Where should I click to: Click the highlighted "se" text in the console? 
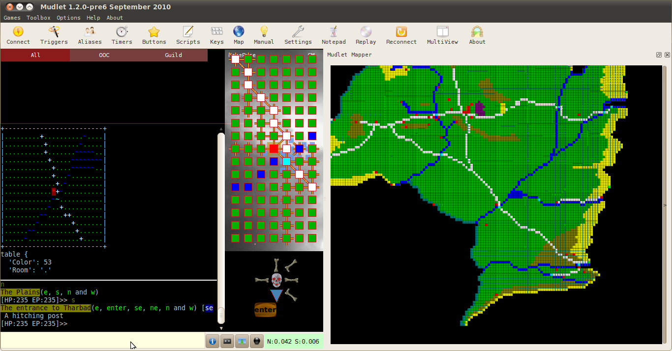pos(209,308)
